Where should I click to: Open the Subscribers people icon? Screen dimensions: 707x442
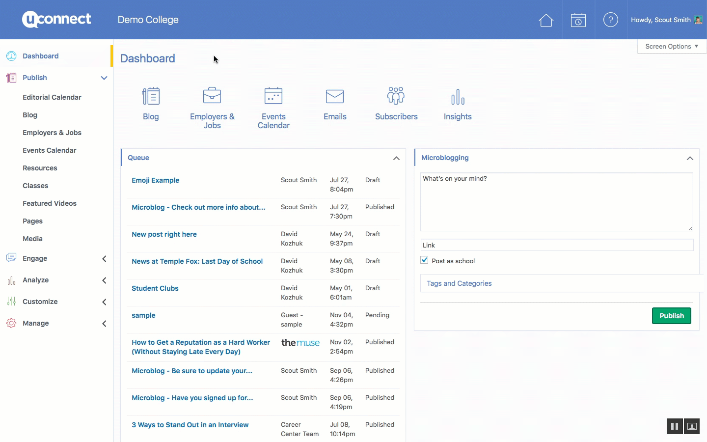click(396, 96)
